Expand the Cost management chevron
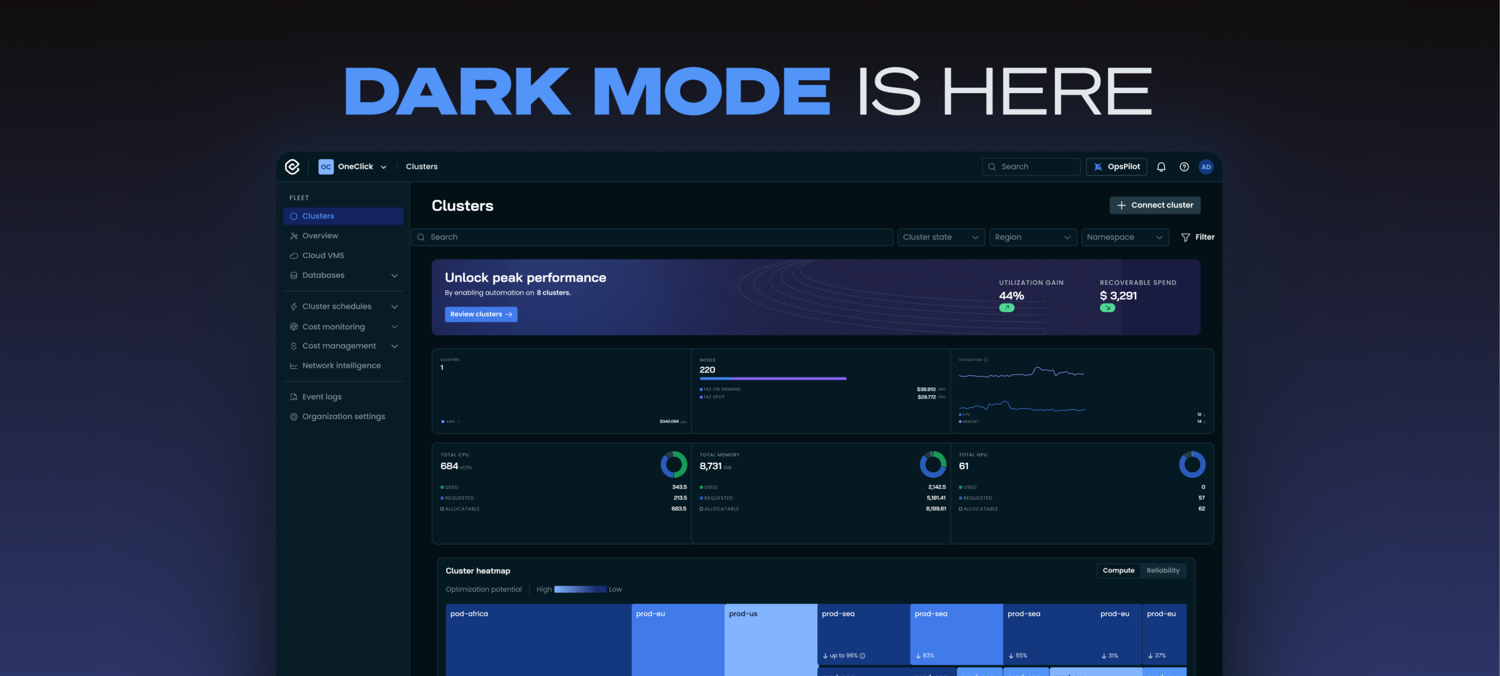 [394, 346]
